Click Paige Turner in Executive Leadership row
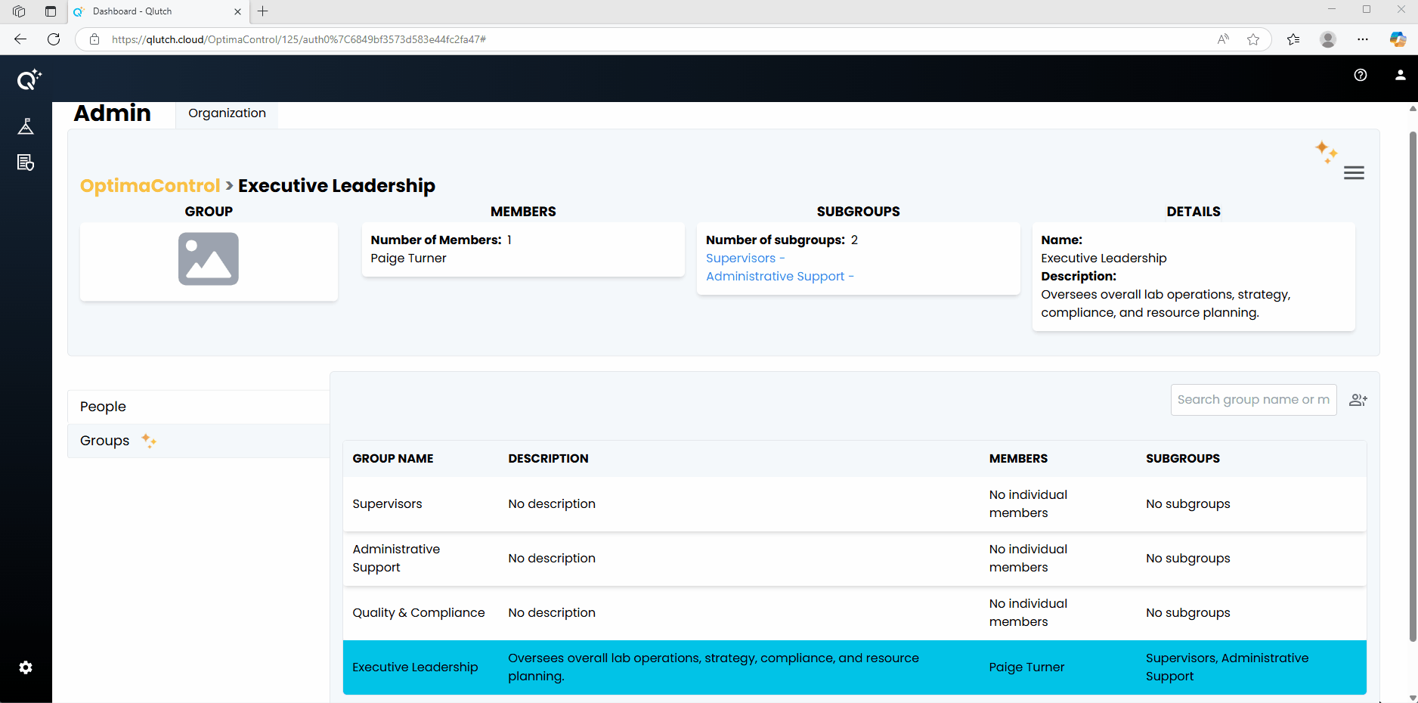The width and height of the screenshot is (1418, 703). tap(1026, 667)
